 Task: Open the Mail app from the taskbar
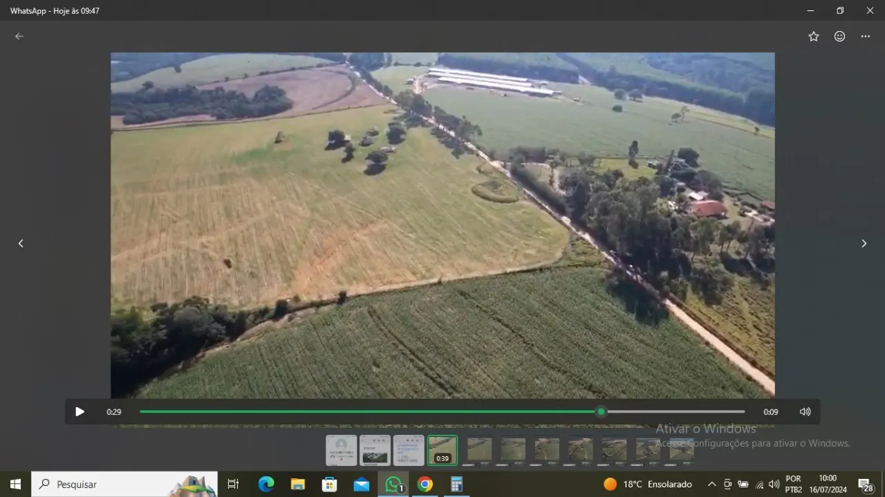pos(362,485)
